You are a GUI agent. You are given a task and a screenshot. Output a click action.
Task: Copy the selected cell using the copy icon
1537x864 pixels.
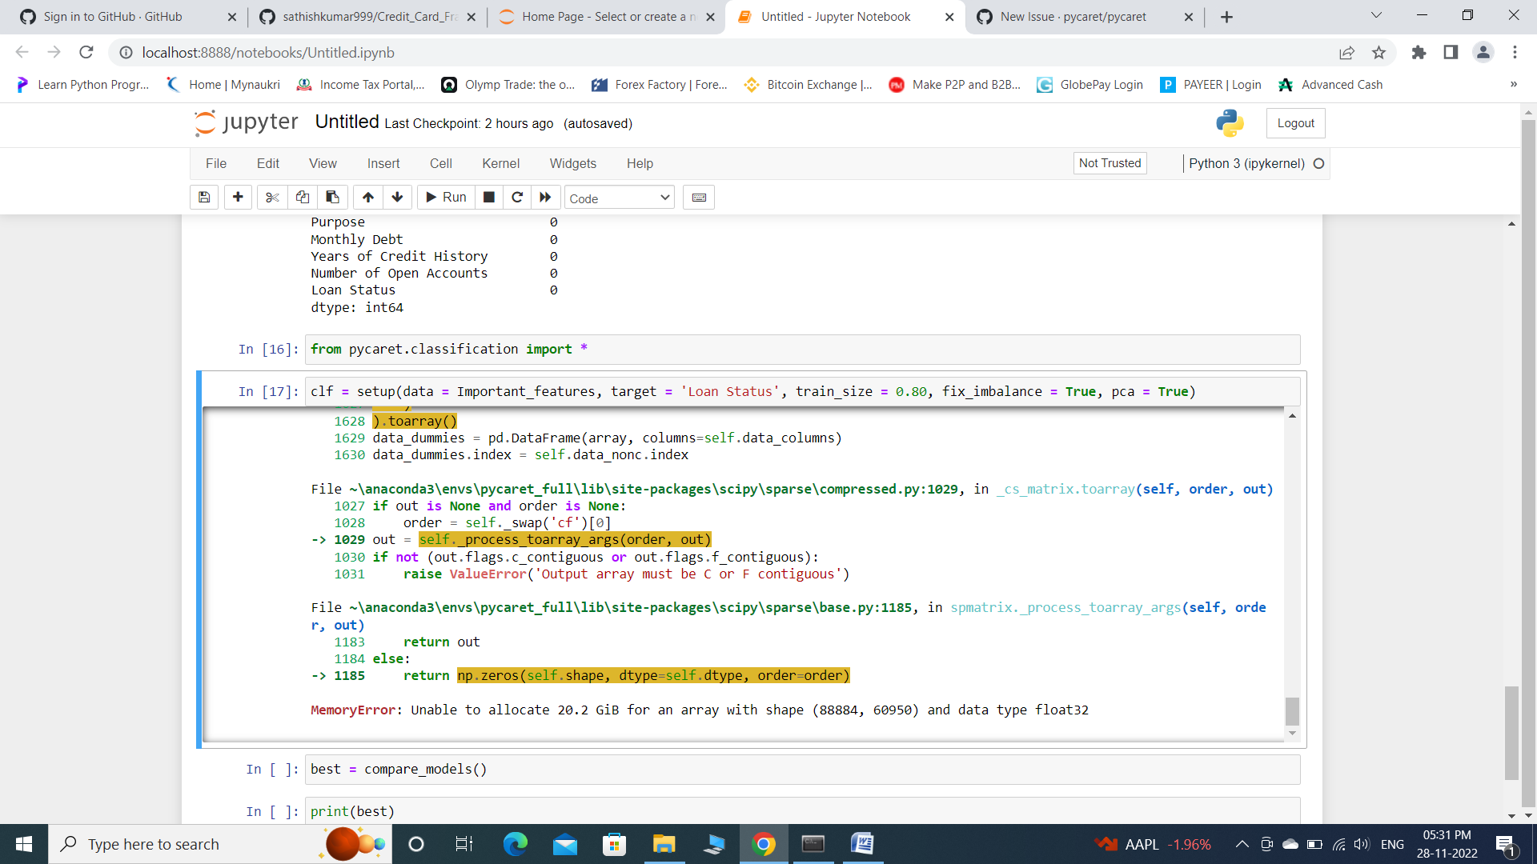[x=302, y=197]
